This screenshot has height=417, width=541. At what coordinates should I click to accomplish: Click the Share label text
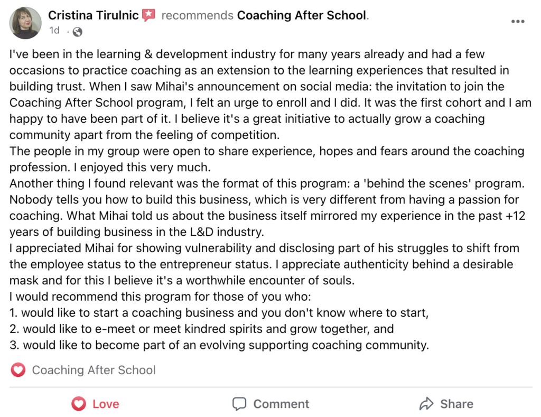[x=456, y=404]
